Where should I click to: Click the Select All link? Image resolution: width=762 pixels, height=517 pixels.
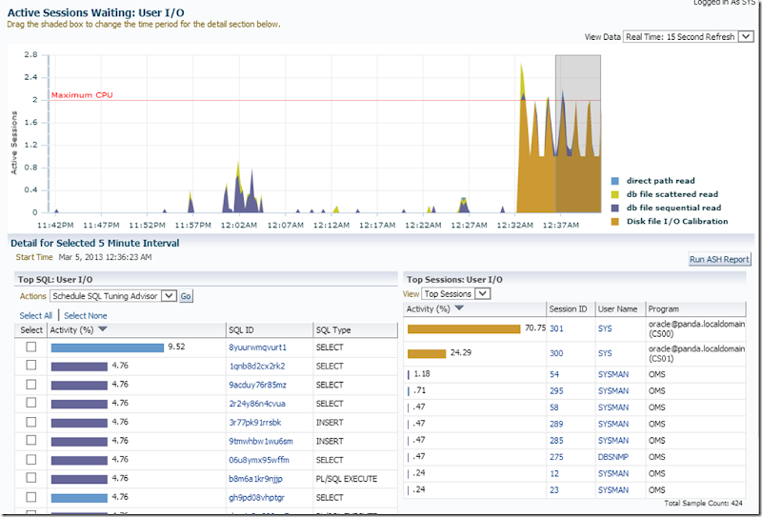[x=36, y=315]
